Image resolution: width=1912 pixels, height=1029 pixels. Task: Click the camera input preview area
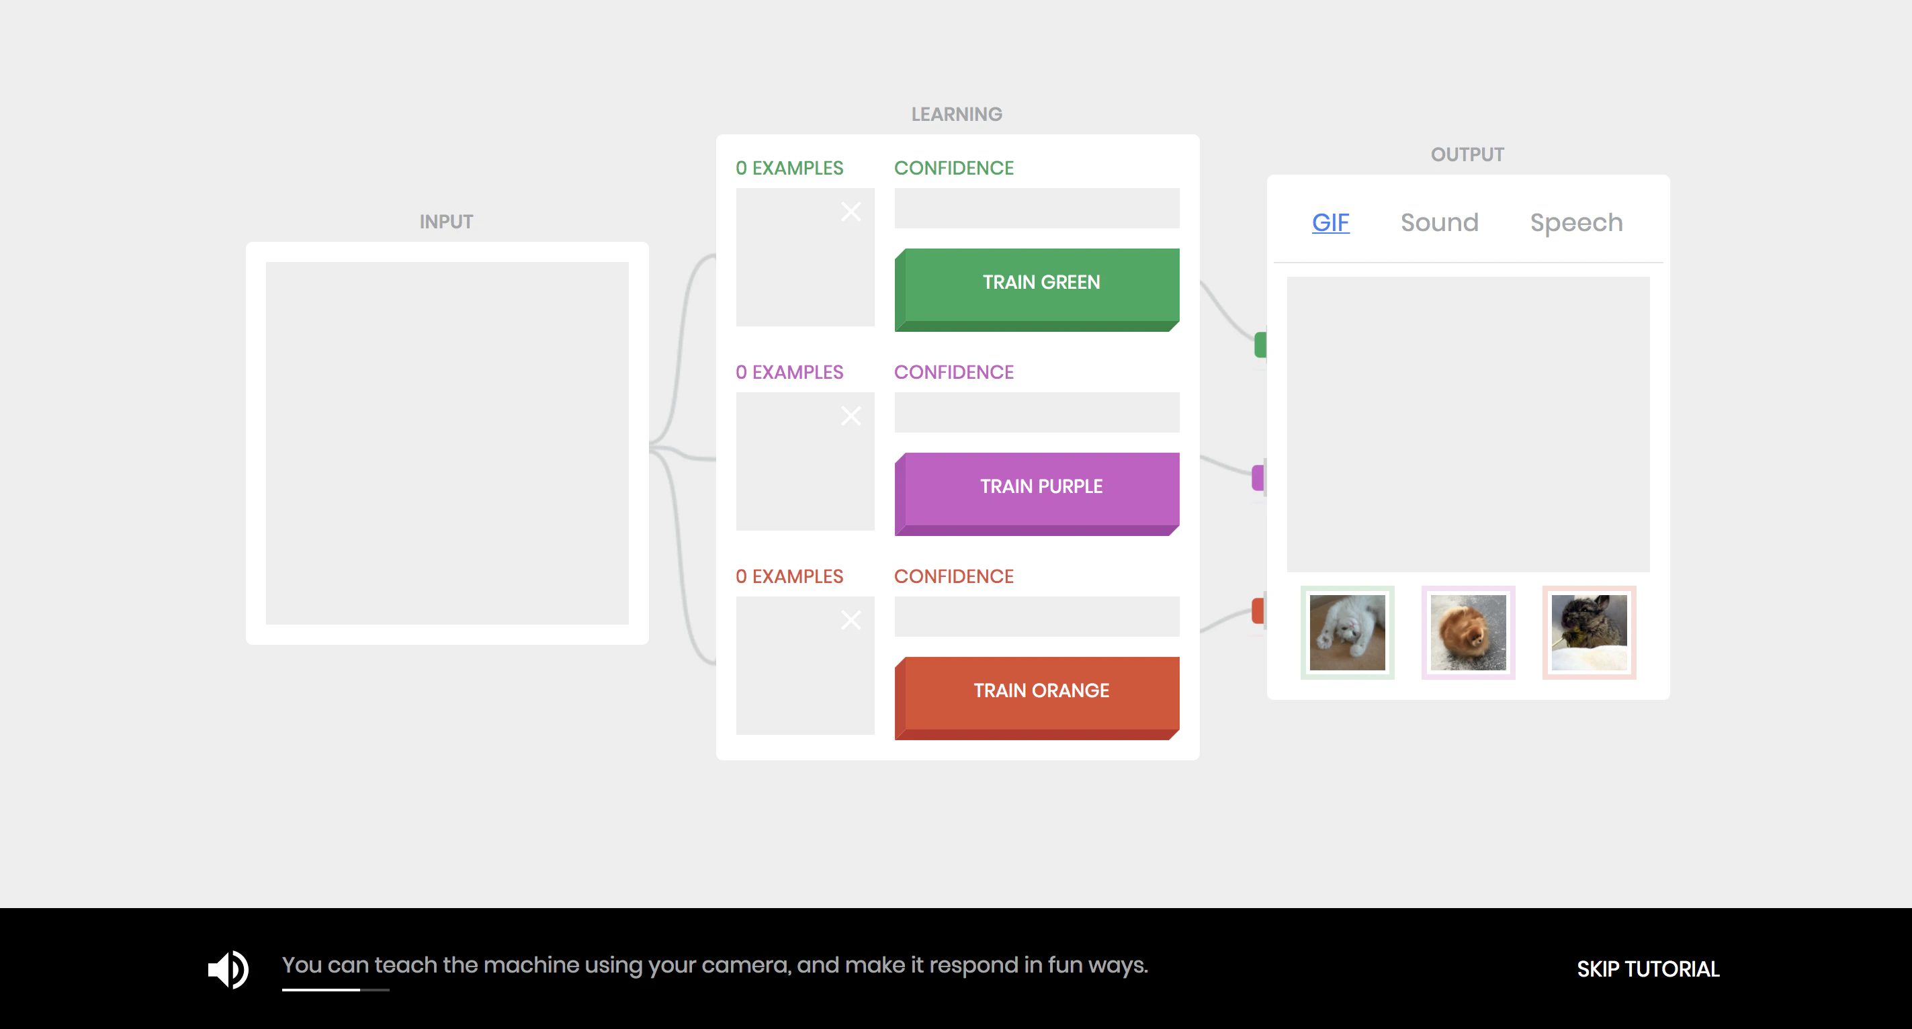[x=447, y=443]
